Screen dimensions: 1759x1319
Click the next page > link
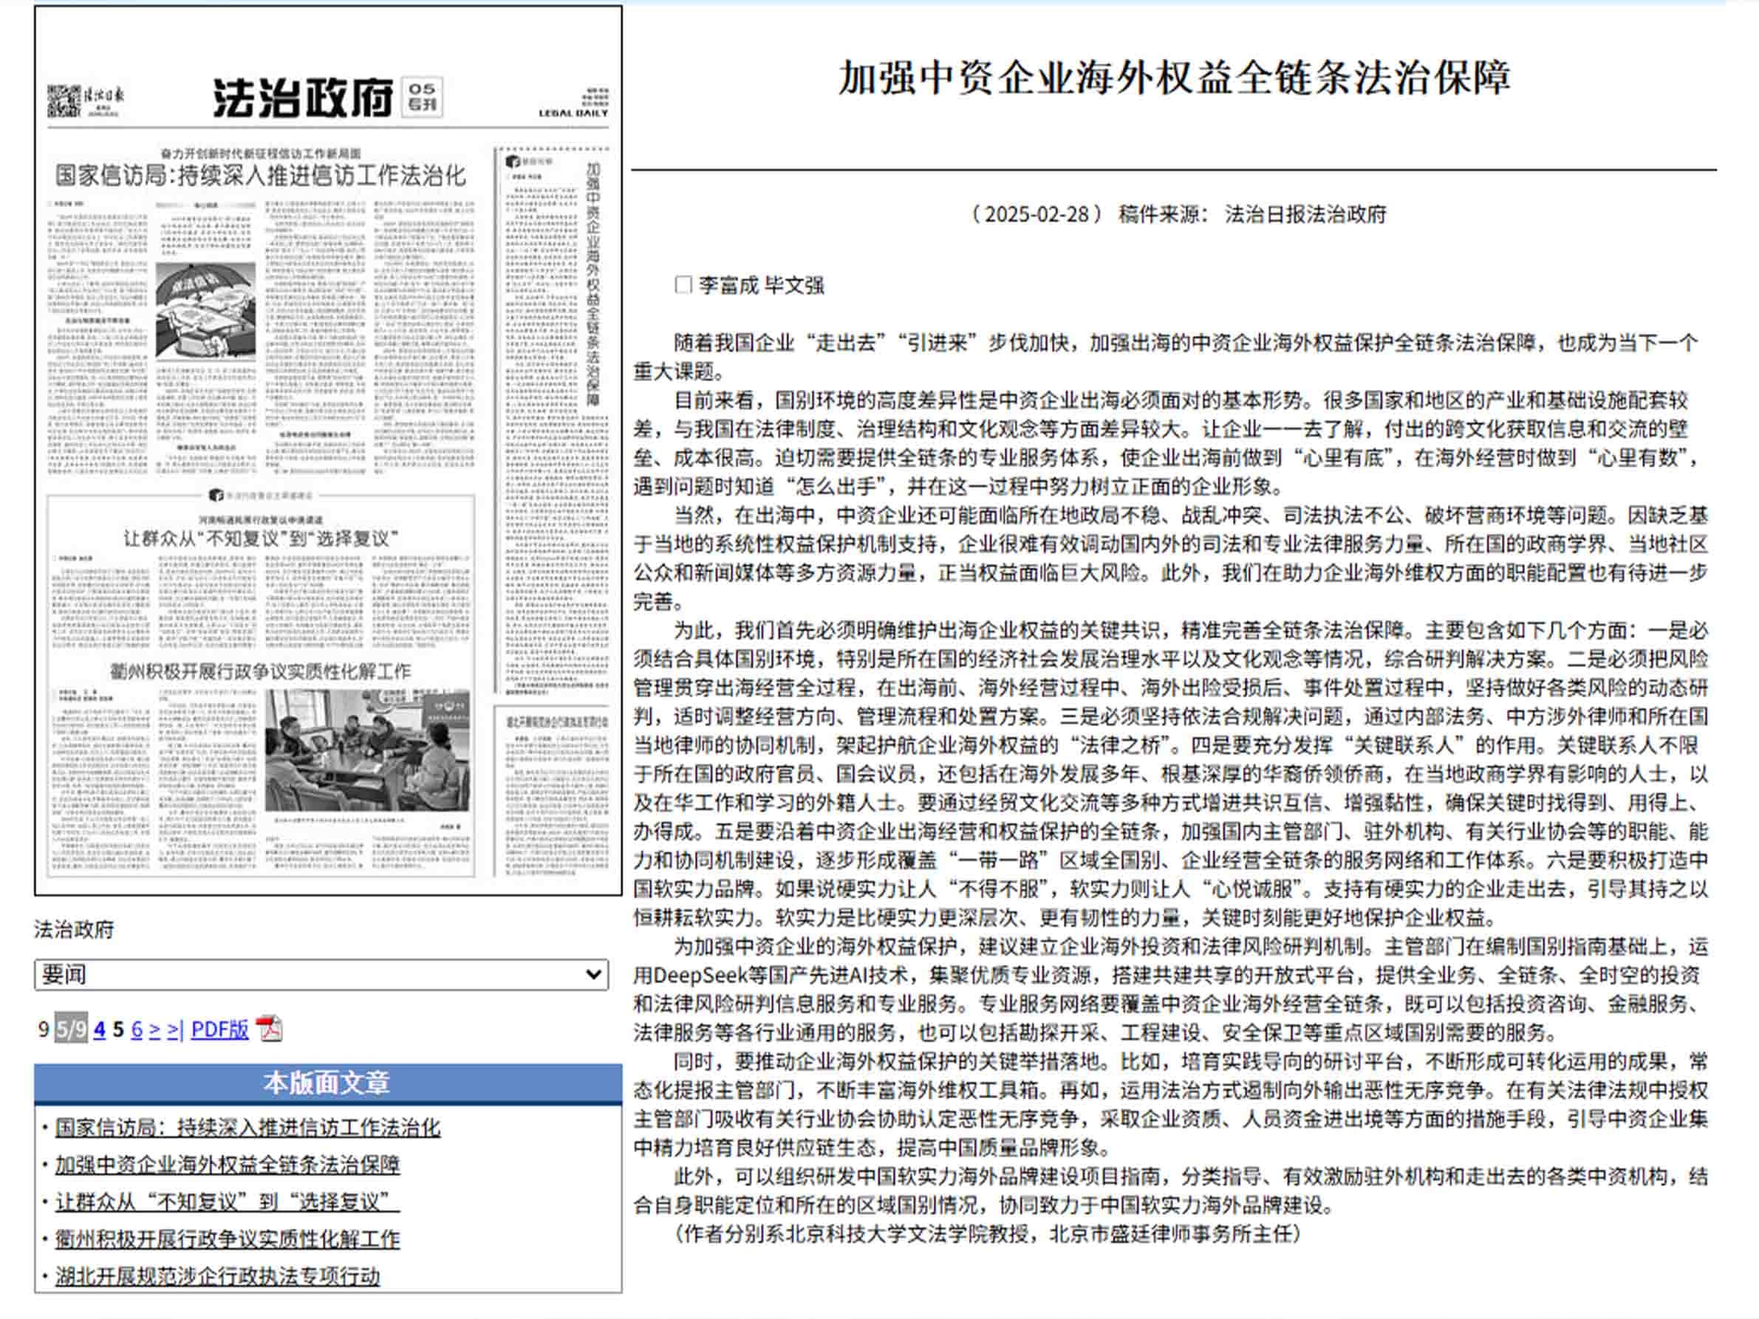click(x=155, y=1029)
